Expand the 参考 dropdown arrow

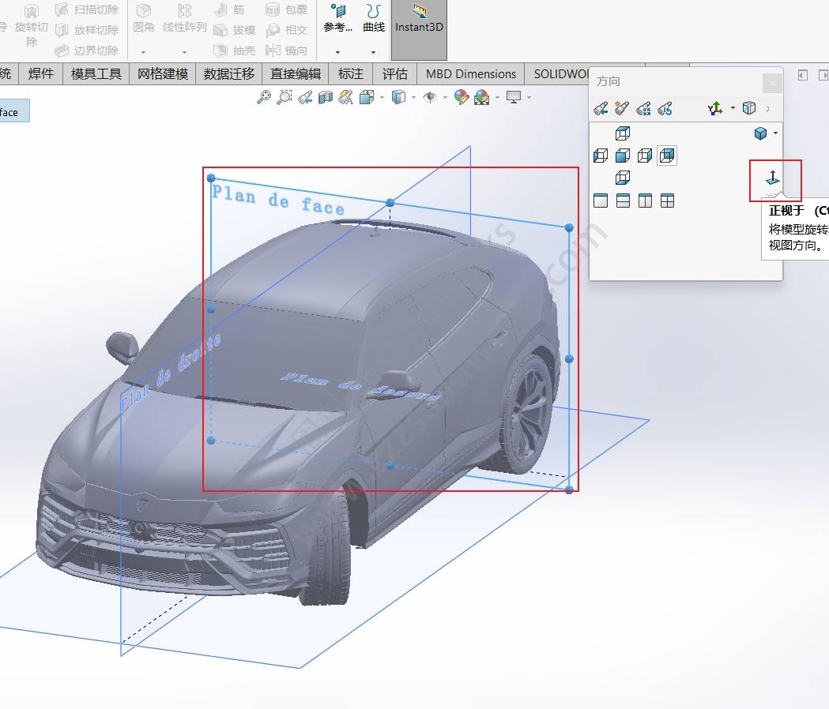click(x=337, y=52)
